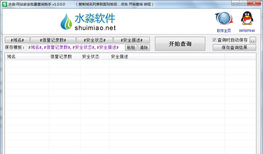This screenshot has width=263, height=154.
Task: Toggle the 查询时自动保存 checkbox
Action: [214, 40]
